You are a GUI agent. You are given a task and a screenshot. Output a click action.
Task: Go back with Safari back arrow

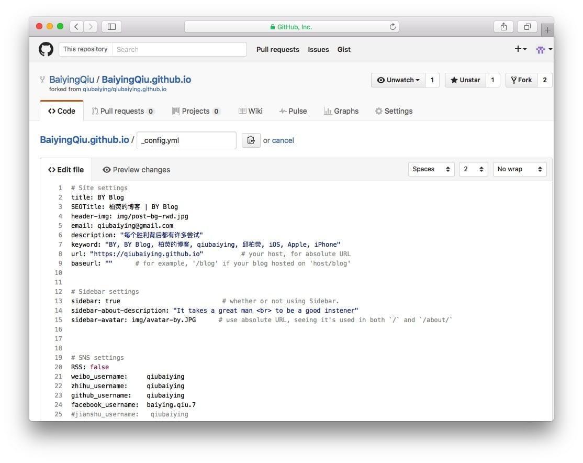(76, 27)
